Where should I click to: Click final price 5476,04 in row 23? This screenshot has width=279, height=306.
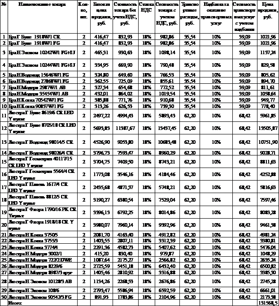pos(268,247)
